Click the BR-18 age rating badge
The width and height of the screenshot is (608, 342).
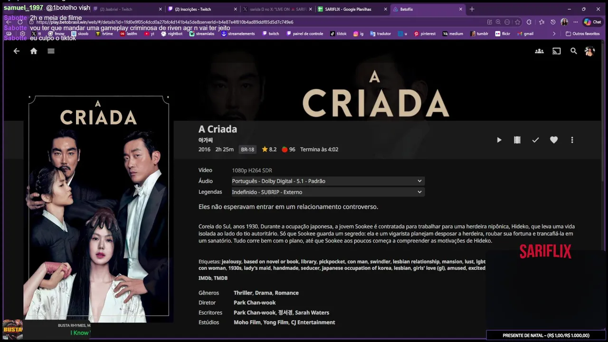(x=247, y=150)
